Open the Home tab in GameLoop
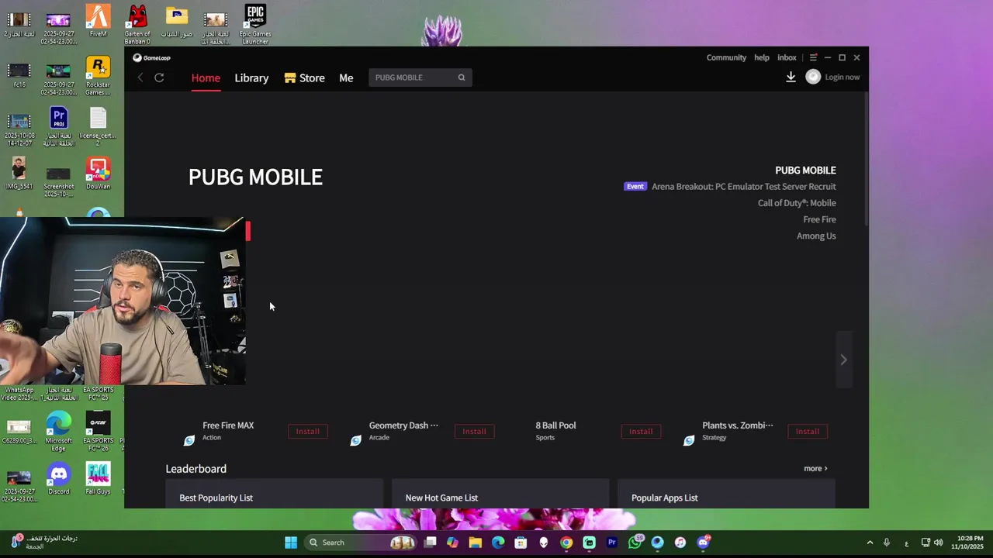This screenshot has height=558, width=993. [206, 77]
